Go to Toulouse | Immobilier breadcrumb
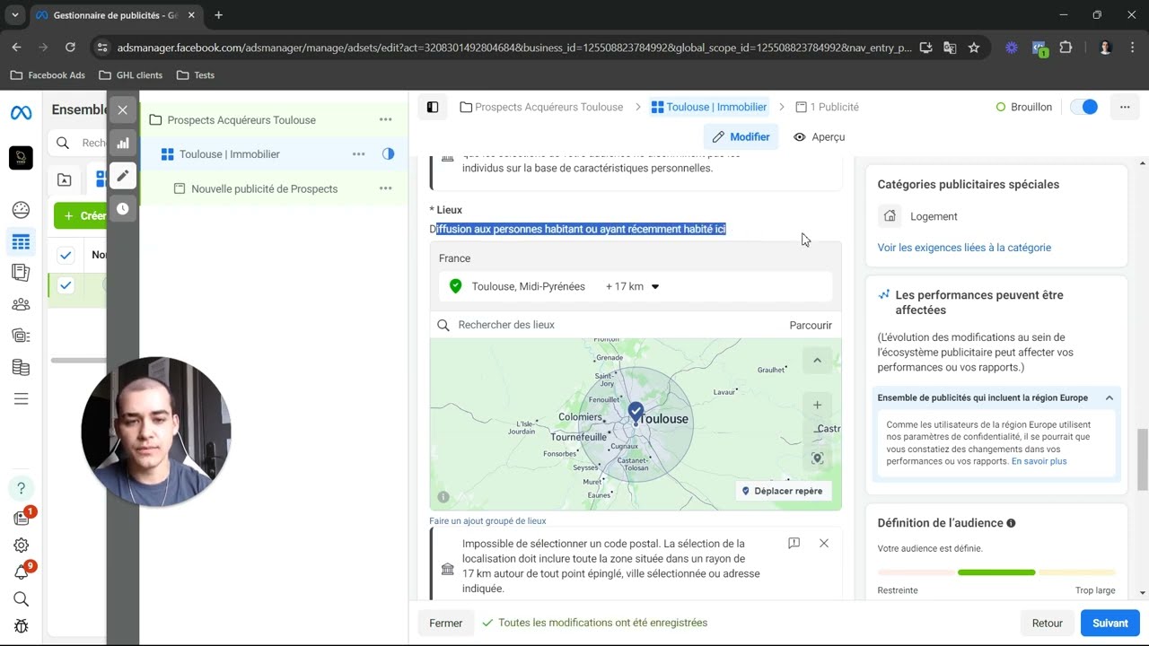The width and height of the screenshot is (1149, 646). 709,107
